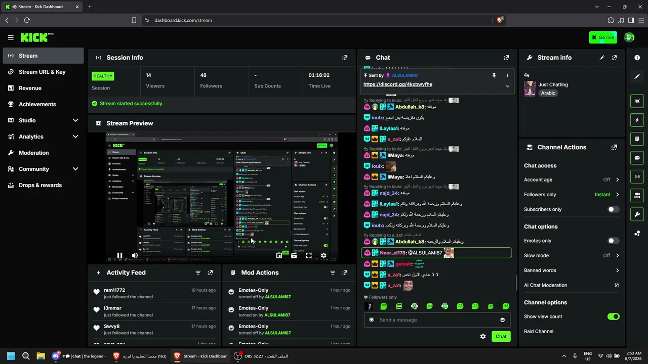Image resolution: width=648 pixels, height=364 pixels.
Task: Click the sidebar broadcast signal widget icon
Action: point(637,176)
